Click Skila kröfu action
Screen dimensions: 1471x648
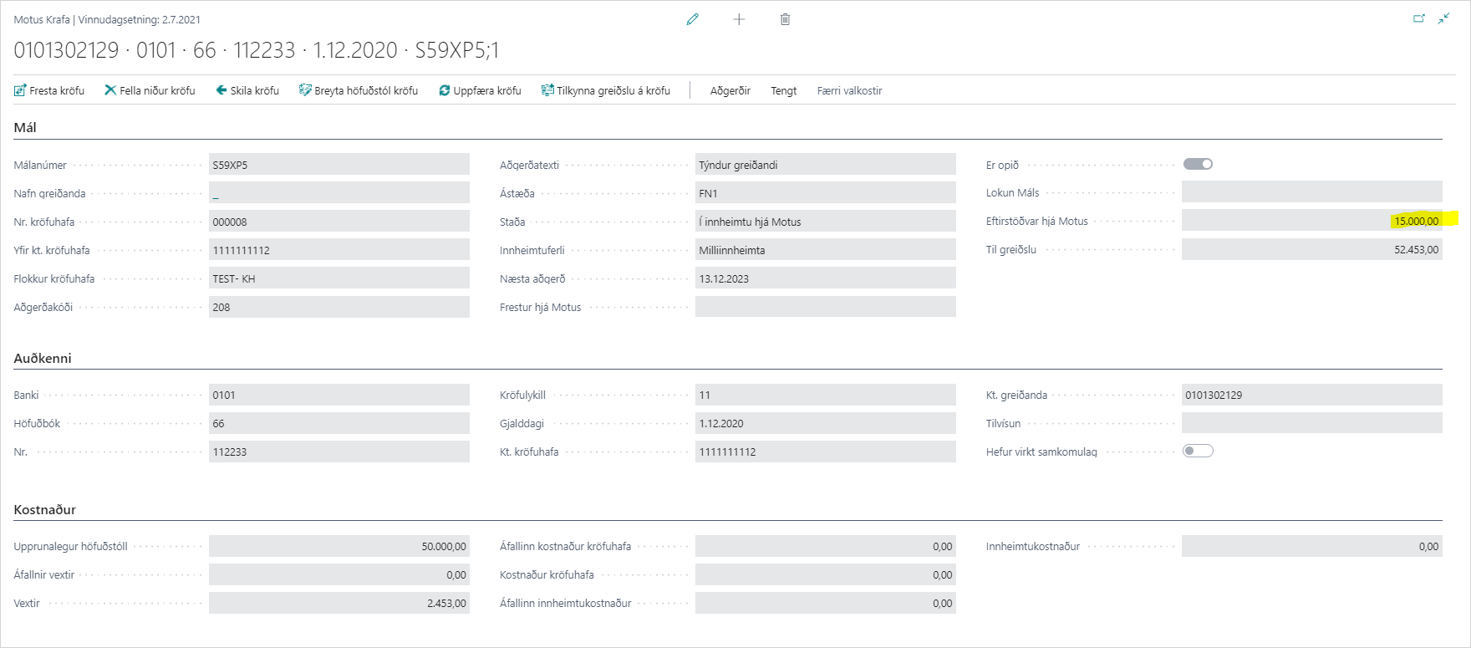pyautogui.click(x=247, y=90)
